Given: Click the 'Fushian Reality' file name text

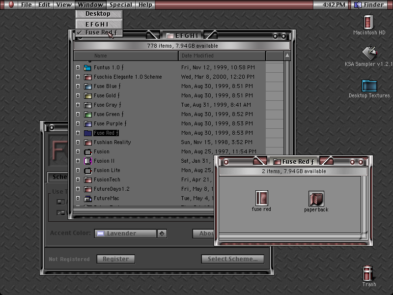Looking at the screenshot, I should (112, 143).
